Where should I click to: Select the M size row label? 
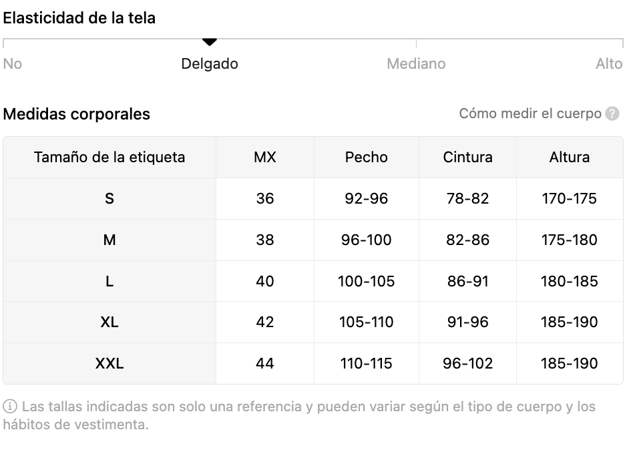(x=110, y=240)
